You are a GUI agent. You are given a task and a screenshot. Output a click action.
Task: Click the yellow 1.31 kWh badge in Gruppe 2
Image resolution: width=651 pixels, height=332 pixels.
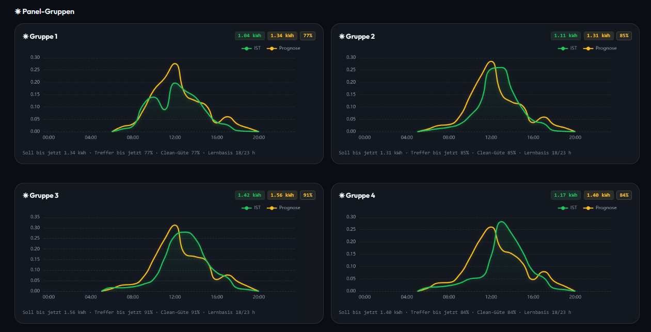pos(598,36)
